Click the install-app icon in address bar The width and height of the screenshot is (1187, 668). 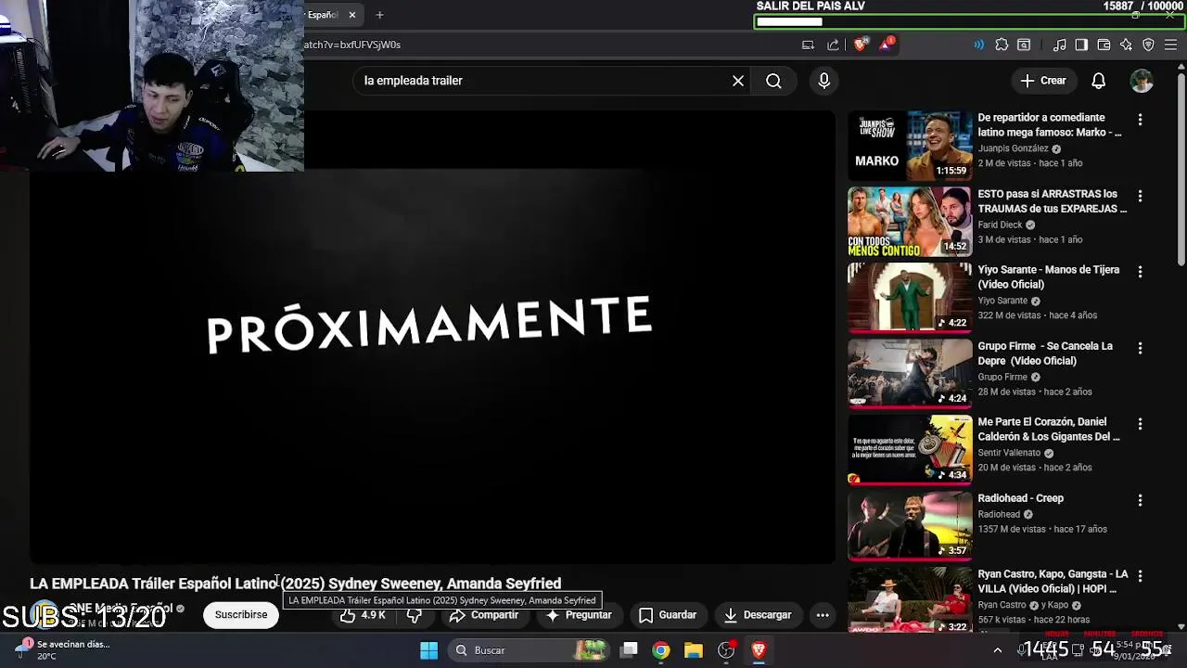pos(808,45)
